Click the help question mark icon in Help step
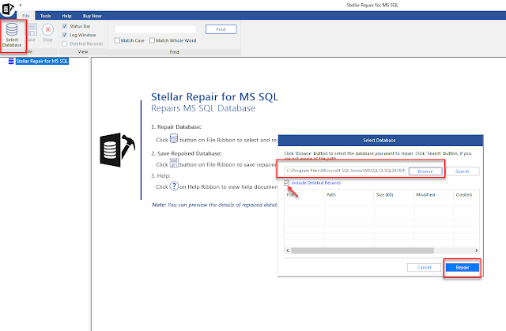Image resolution: width=506 pixels, height=331 pixels. (x=174, y=186)
